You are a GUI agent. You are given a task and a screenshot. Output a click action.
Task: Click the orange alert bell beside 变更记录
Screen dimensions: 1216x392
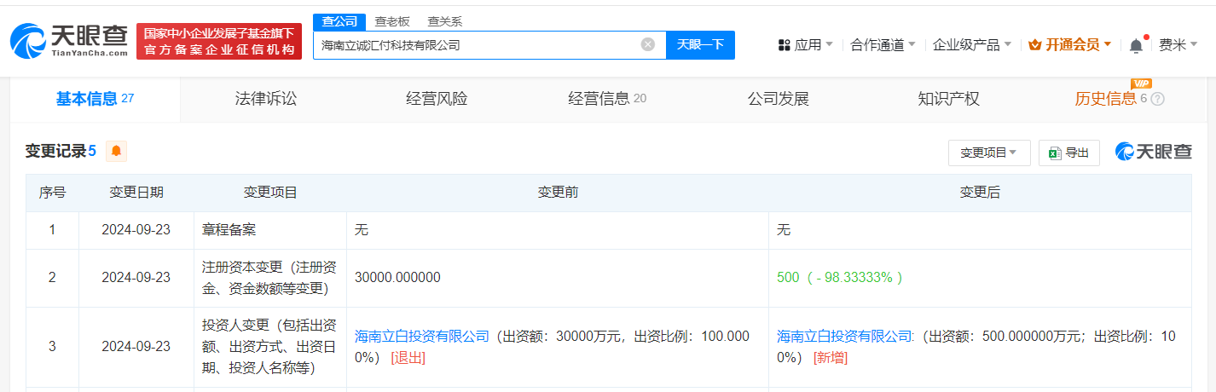(116, 152)
